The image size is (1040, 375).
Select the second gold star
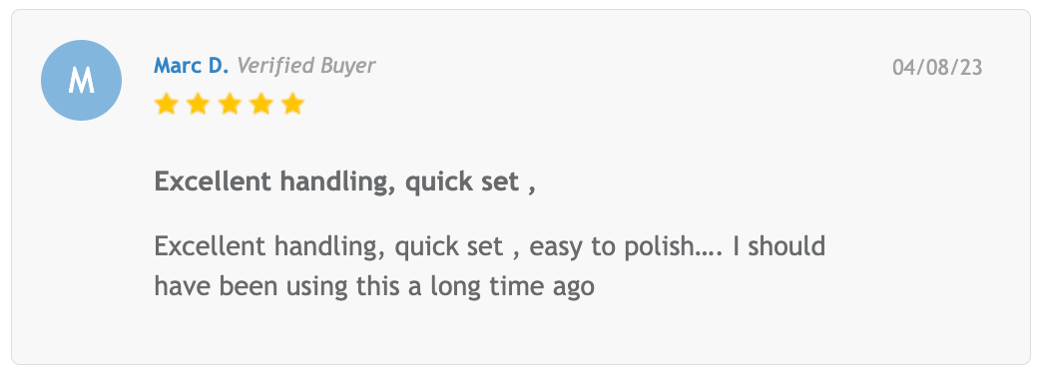(198, 104)
